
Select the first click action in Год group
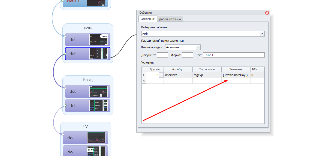[86, 138]
